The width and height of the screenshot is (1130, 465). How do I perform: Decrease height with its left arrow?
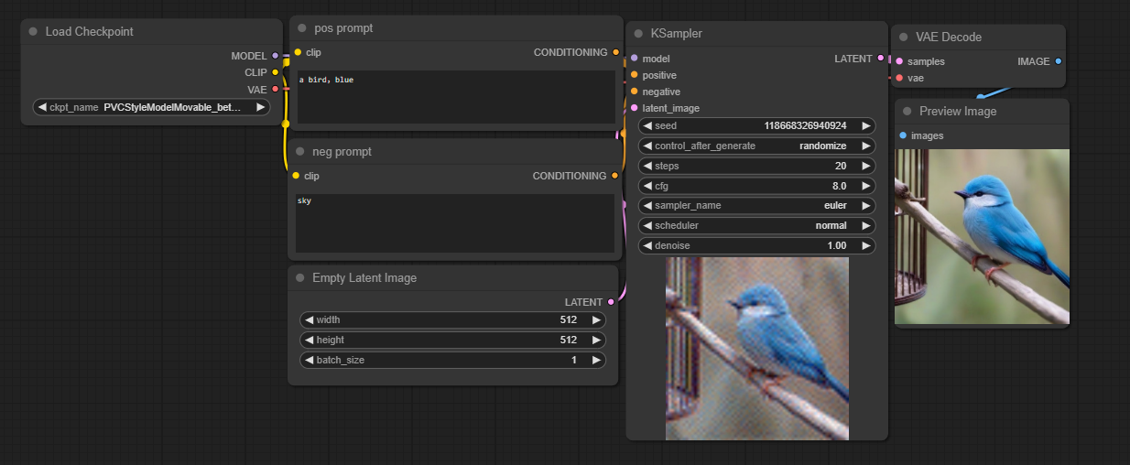click(x=309, y=340)
